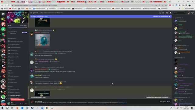The width and height of the screenshot is (195, 110).
Task: Toggle headphones deafen in user panel
Action: click(23, 104)
